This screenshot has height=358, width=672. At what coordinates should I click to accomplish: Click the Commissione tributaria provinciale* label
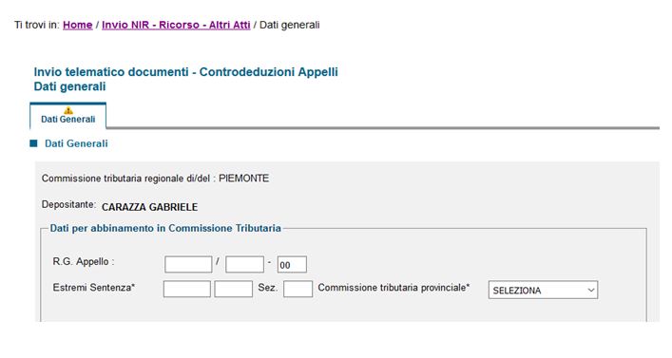pos(394,288)
